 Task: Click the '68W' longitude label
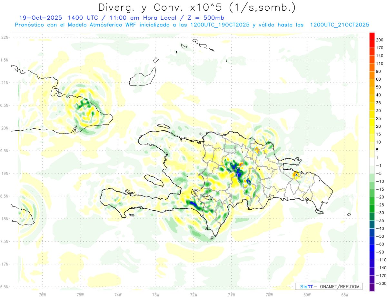[344, 294]
